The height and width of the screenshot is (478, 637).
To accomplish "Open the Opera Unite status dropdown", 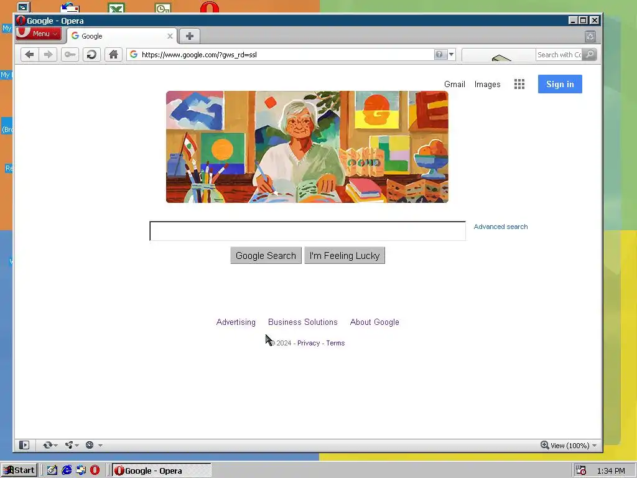I will (72, 445).
